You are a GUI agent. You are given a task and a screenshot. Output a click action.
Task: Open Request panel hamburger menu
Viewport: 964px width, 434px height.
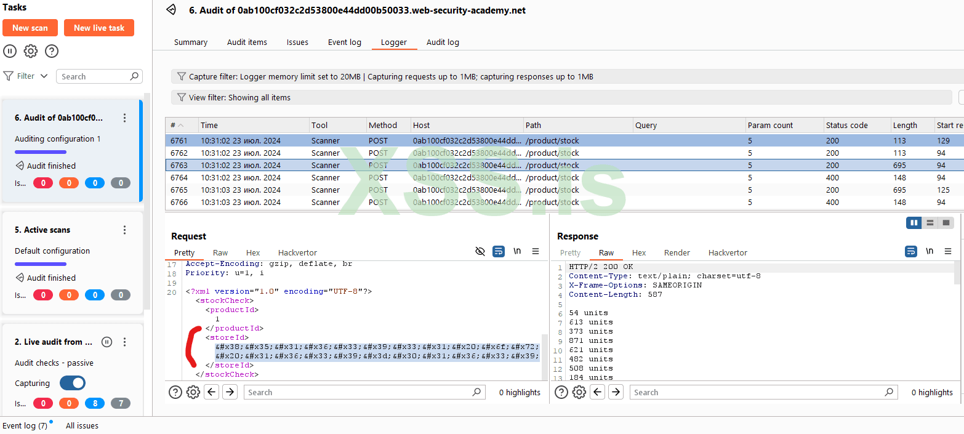tap(536, 251)
